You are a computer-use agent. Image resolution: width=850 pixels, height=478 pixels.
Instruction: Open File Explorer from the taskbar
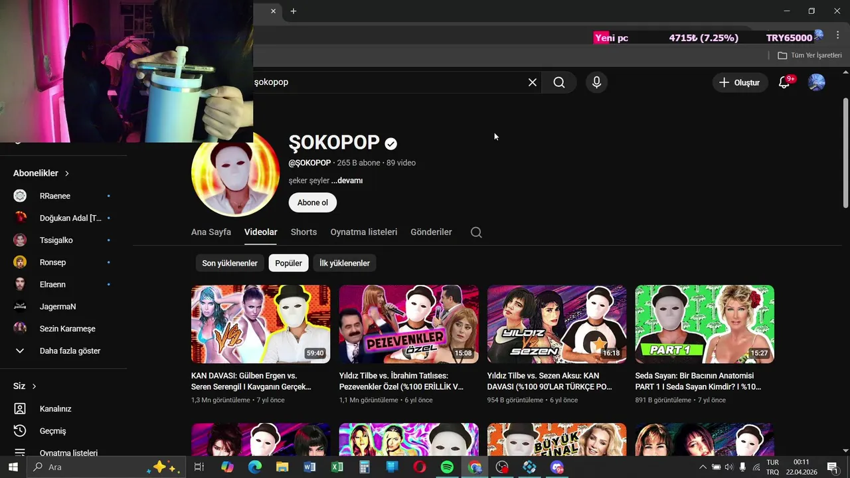pos(282,467)
